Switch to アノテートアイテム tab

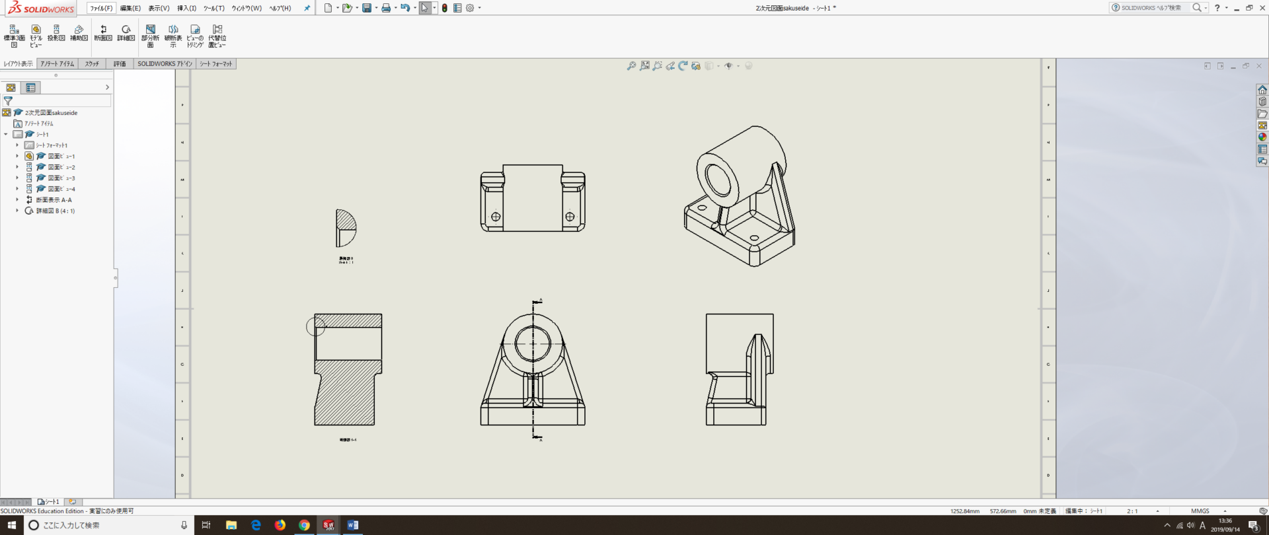(x=57, y=64)
